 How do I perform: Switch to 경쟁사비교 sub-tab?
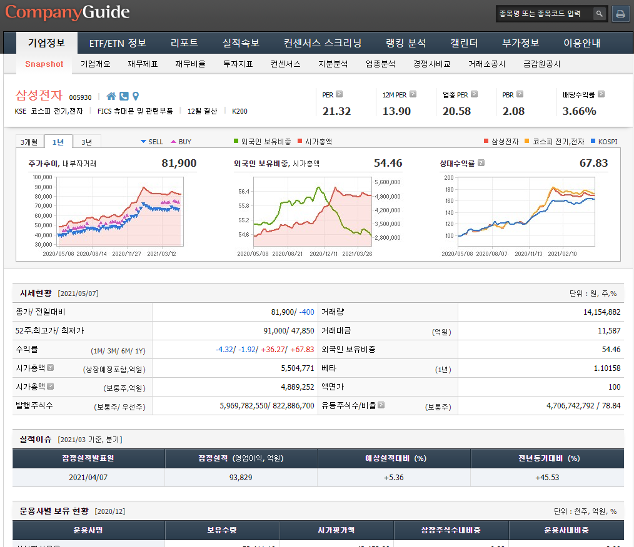[x=432, y=64]
